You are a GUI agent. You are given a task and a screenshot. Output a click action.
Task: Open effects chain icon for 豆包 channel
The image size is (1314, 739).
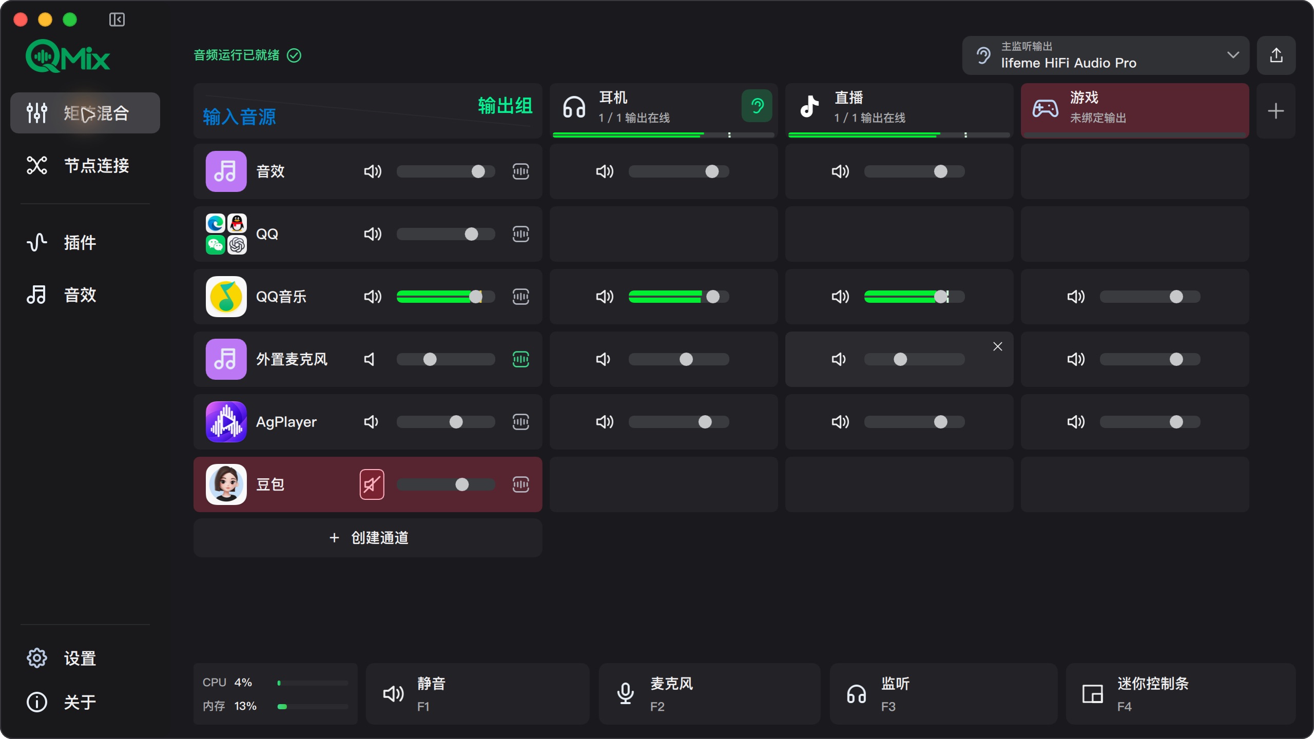pyautogui.click(x=520, y=484)
